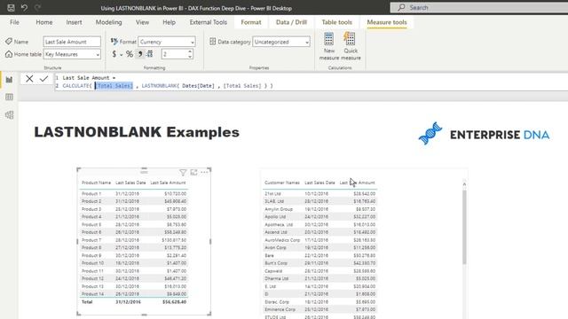Click the Enterprise DNA logo

click(484, 134)
